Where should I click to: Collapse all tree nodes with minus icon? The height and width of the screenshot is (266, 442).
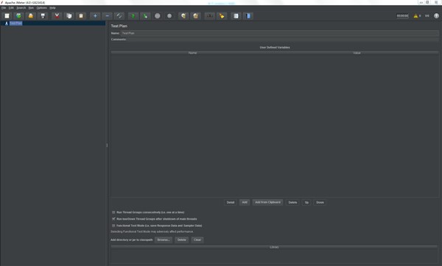click(x=108, y=16)
